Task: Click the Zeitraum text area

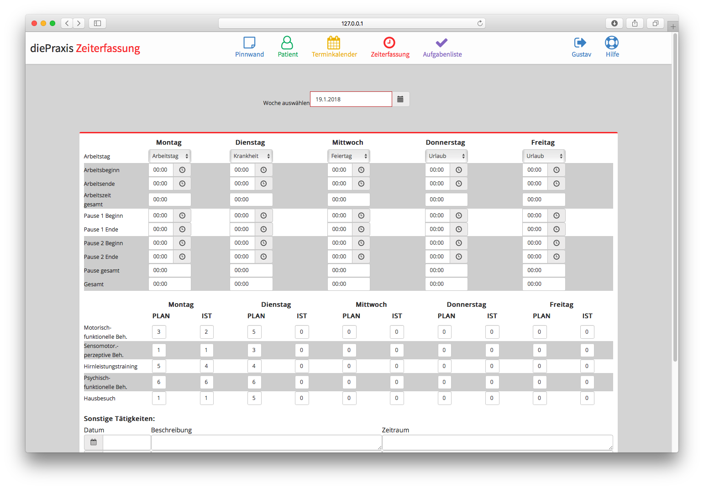Action: pos(498,442)
